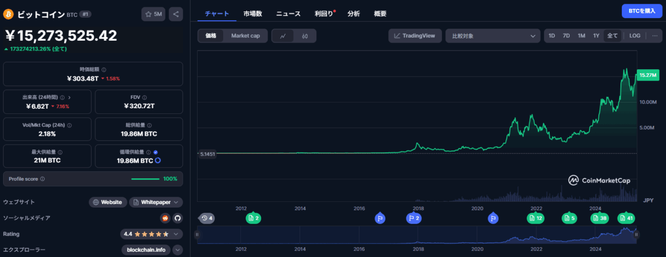Click the history marker labeled 4
This screenshot has width=666, height=257.
207,218
